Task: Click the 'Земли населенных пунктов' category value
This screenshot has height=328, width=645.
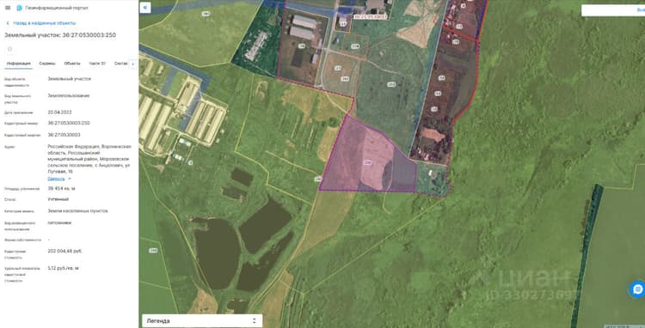Action: pyautogui.click(x=77, y=210)
